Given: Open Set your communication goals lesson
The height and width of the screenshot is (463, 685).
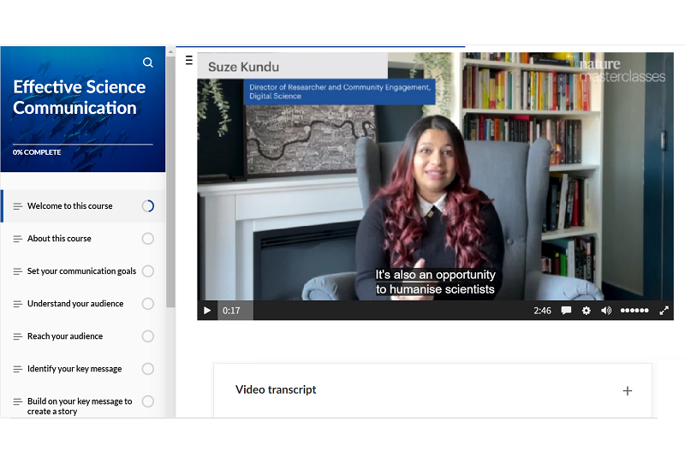Looking at the screenshot, I should (x=83, y=271).
